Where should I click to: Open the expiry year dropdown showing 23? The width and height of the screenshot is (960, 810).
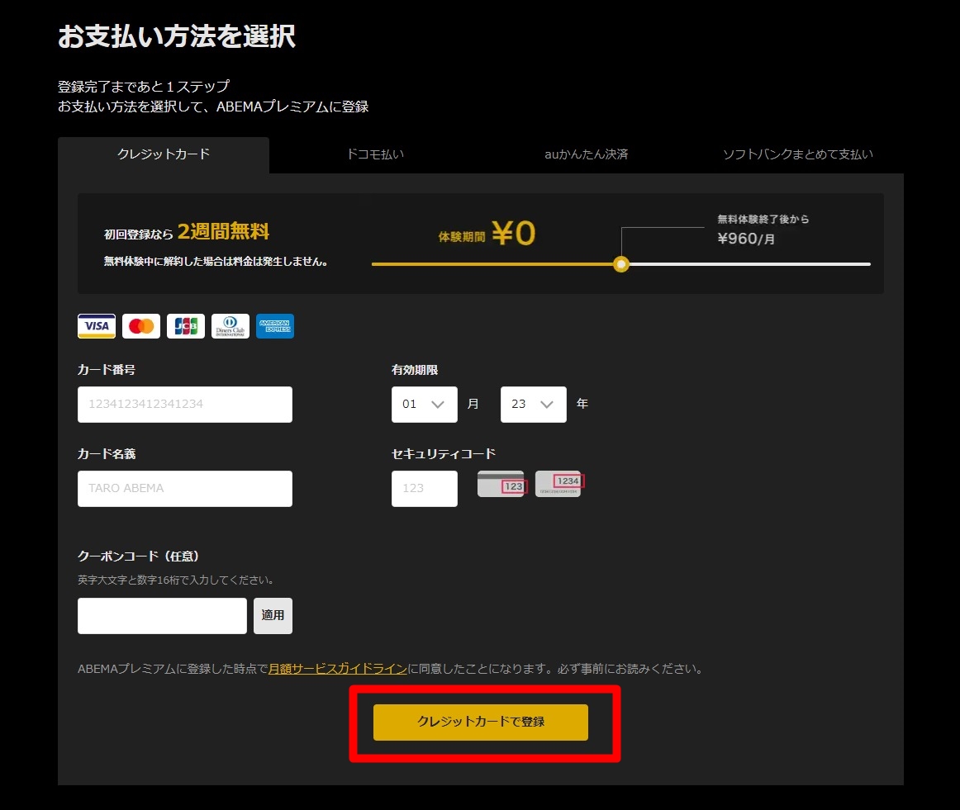533,405
